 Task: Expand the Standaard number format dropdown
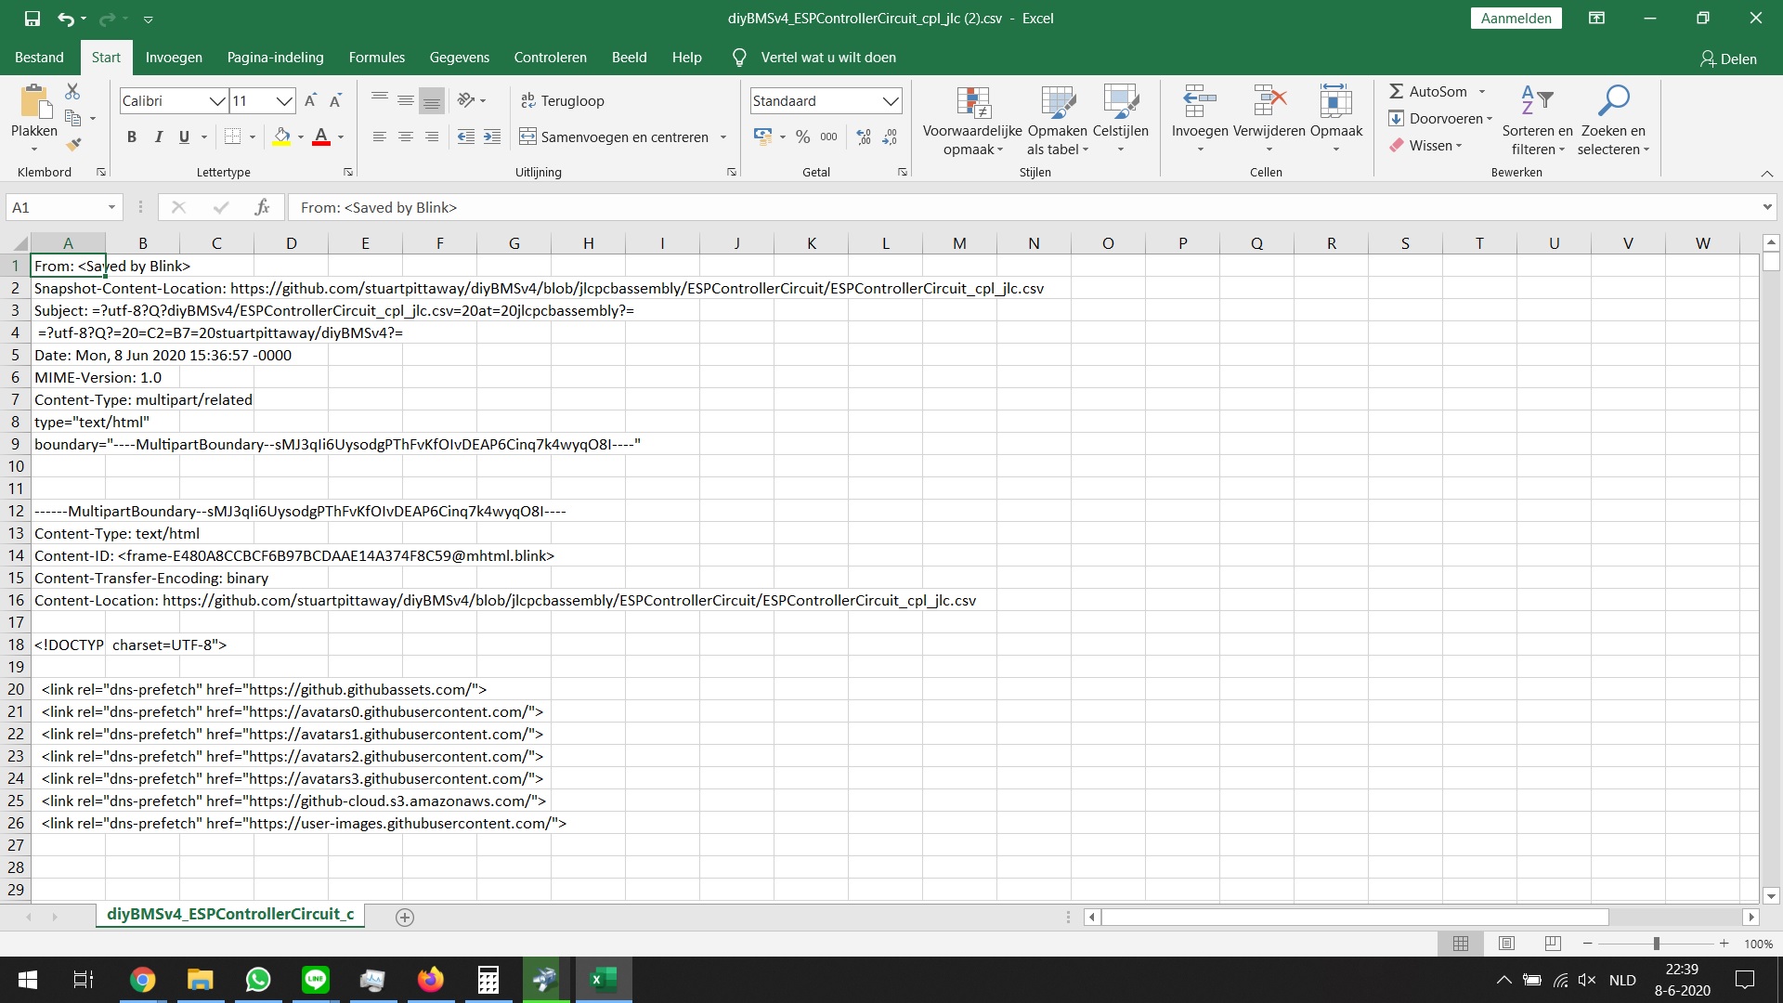pos(890,100)
